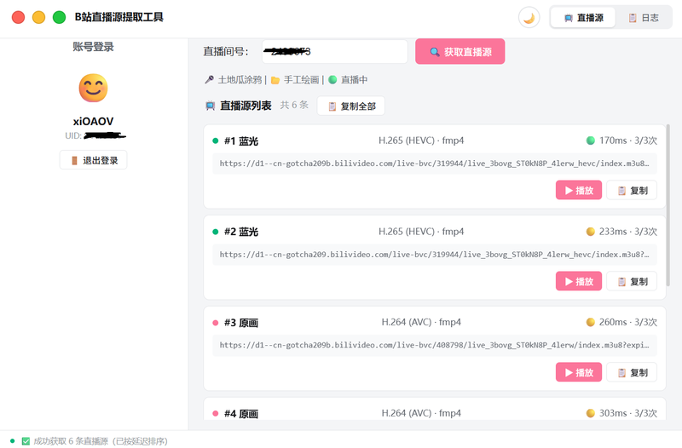Screen dimensions: 682x448
Task: Click the red close window button
Action: click(18, 17)
